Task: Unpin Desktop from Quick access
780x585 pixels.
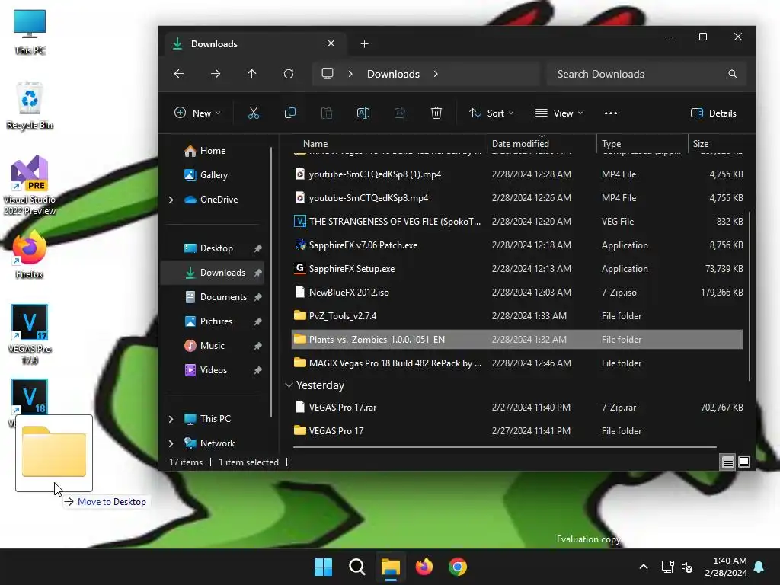Action: (257, 248)
